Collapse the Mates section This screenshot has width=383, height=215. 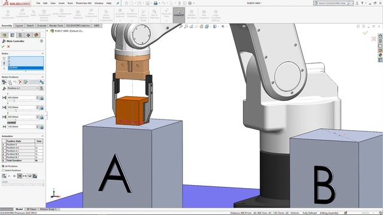tap(42, 53)
